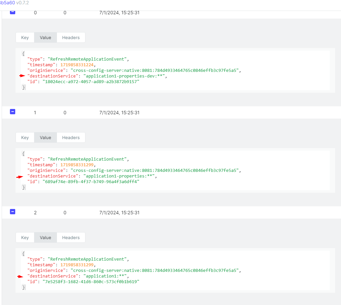Image resolution: width=341 pixels, height=305 pixels.
Task: Click the 7/1/2024, 15:25:31 timestamp of offset 2
Action: [120, 213]
